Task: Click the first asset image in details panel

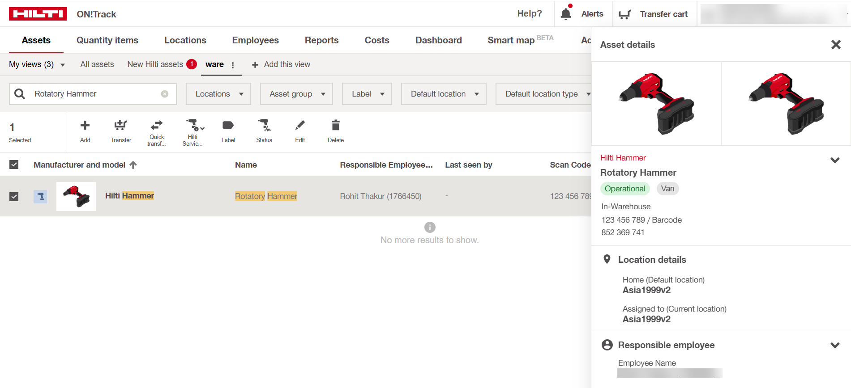Action: [x=656, y=104]
